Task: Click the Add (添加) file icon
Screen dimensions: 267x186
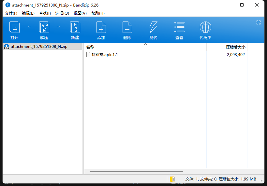Action: pos(101,27)
